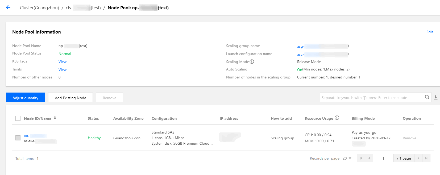
Task: Click the Resource Usage info icon
Action: (337, 118)
